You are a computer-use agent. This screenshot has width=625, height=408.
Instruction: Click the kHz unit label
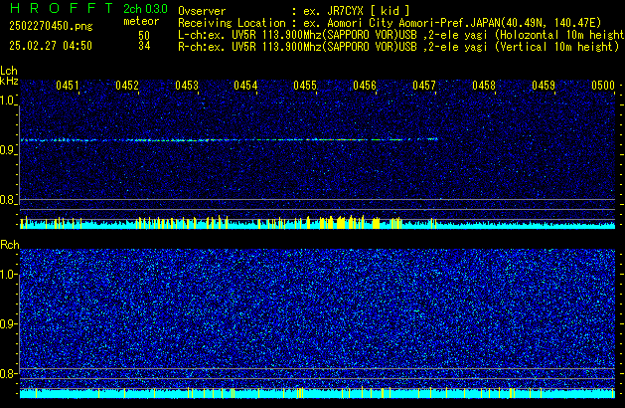click(9, 81)
